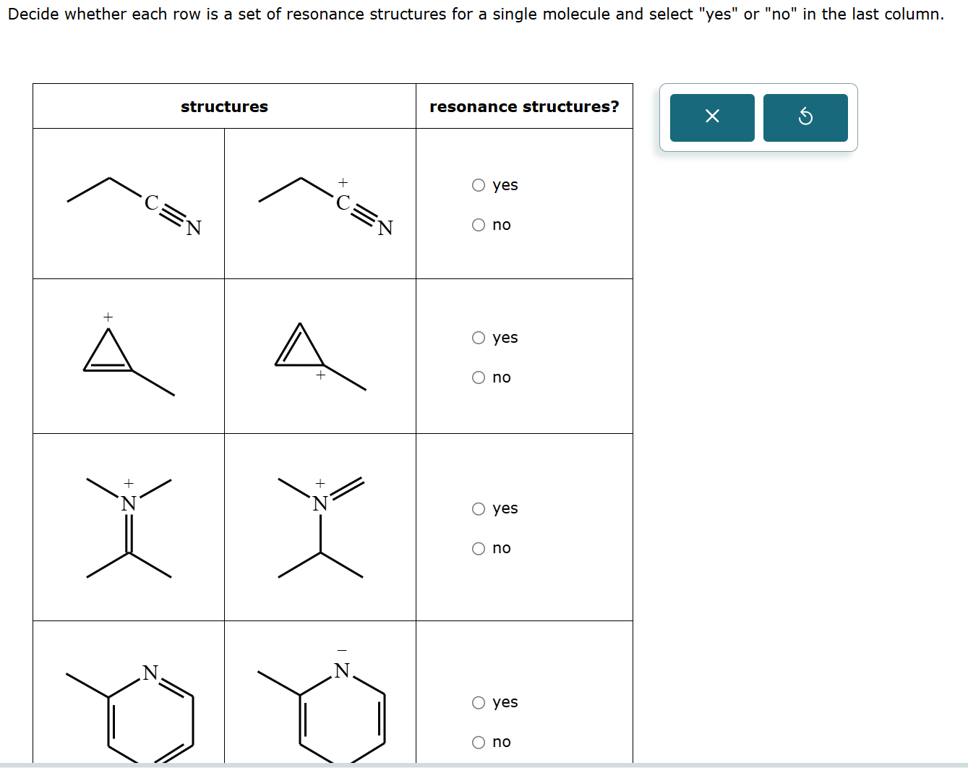Select "no" for the pyridine ring row
Viewport: 968px width, 768px height.
[x=478, y=741]
